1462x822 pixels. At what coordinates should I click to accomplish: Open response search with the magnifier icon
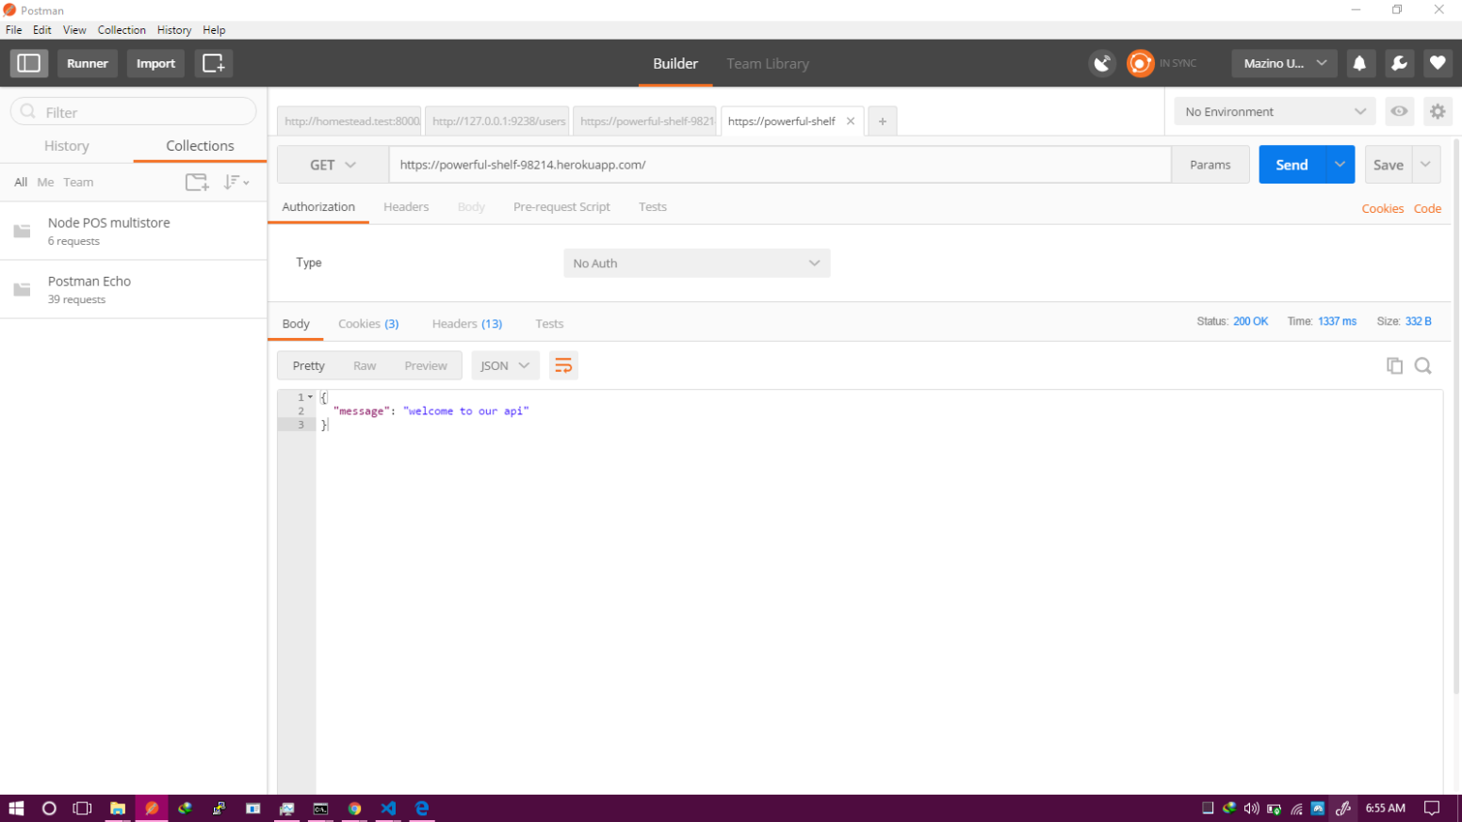pyautogui.click(x=1422, y=365)
